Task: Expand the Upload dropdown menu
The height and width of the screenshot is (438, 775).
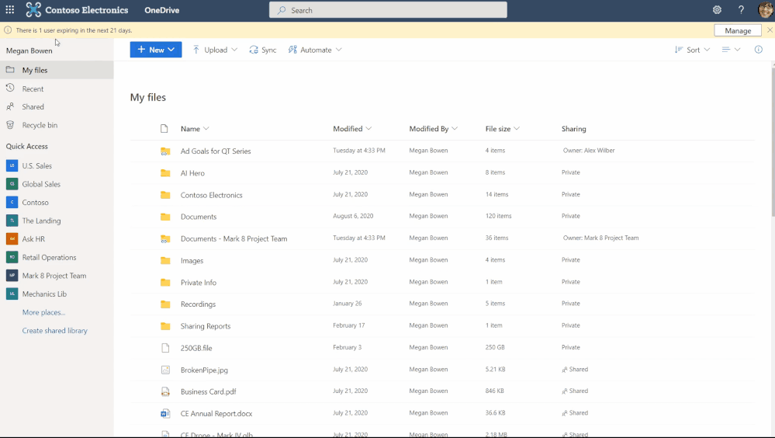Action: (215, 50)
